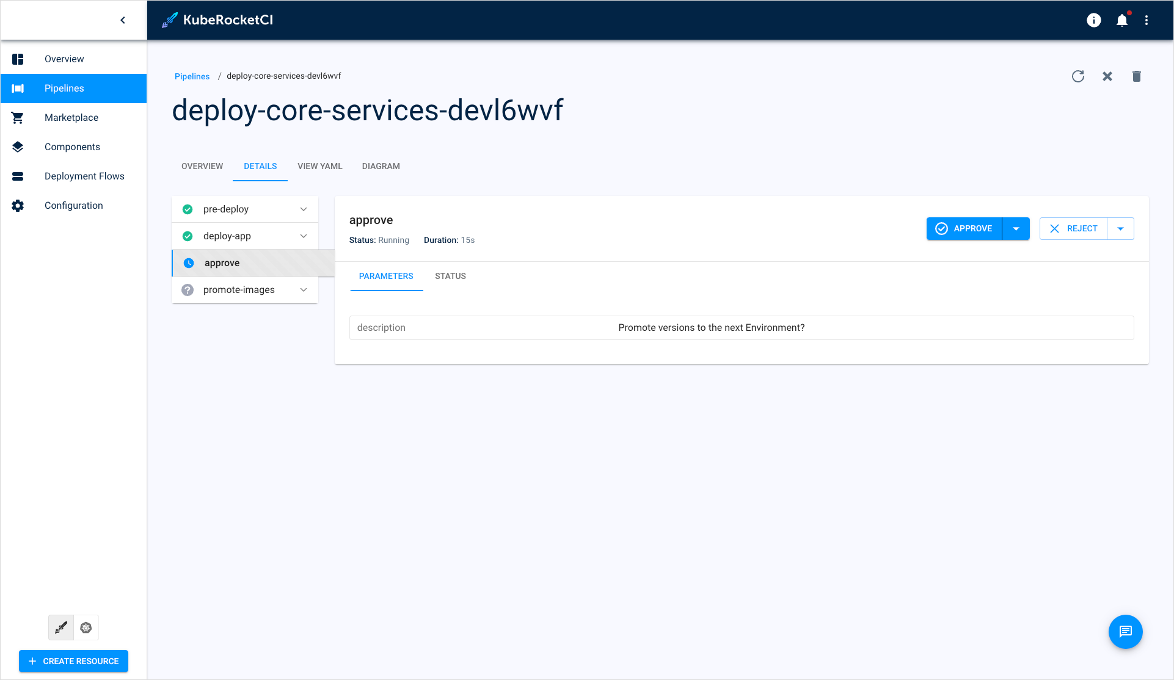Image resolution: width=1174 pixels, height=680 pixels.
Task: Click the trash delete icon
Action: pos(1136,76)
